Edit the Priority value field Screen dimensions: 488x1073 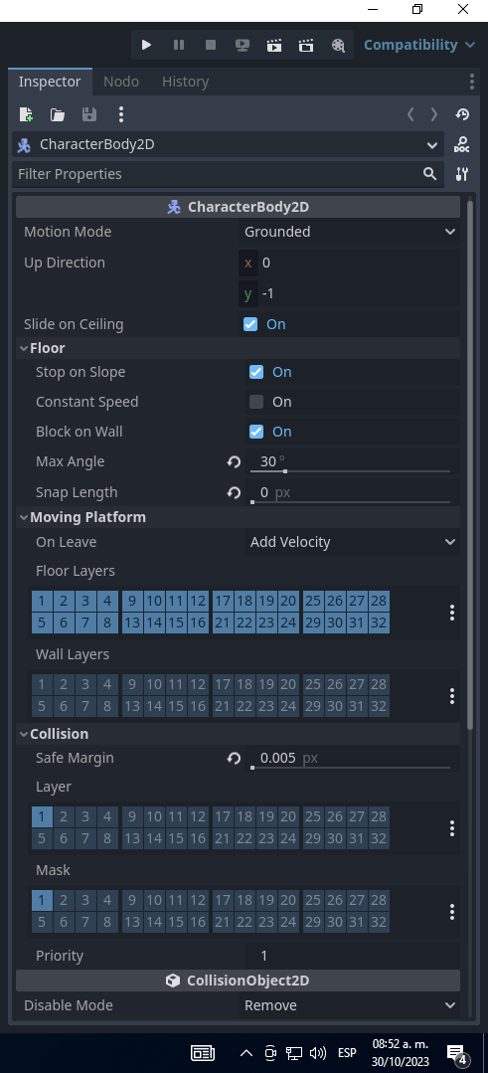352,956
